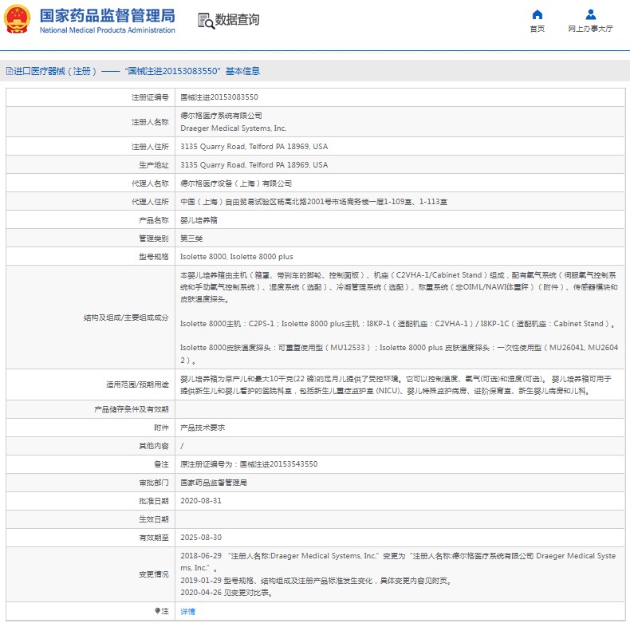Click 代理人名称 row label

click(x=150, y=183)
